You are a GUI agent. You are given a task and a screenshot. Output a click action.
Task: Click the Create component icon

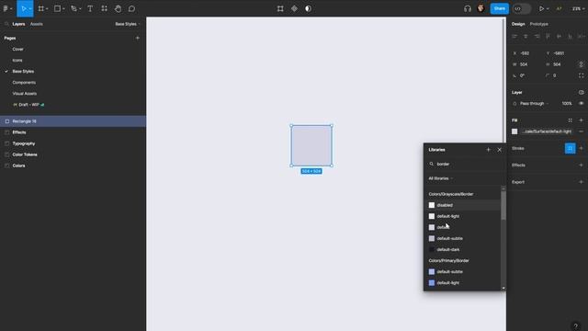point(294,8)
